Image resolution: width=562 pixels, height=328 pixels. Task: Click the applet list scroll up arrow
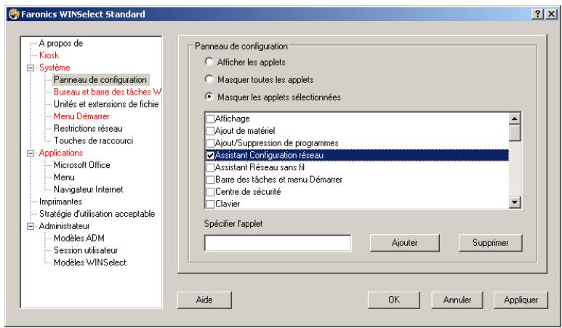point(515,119)
